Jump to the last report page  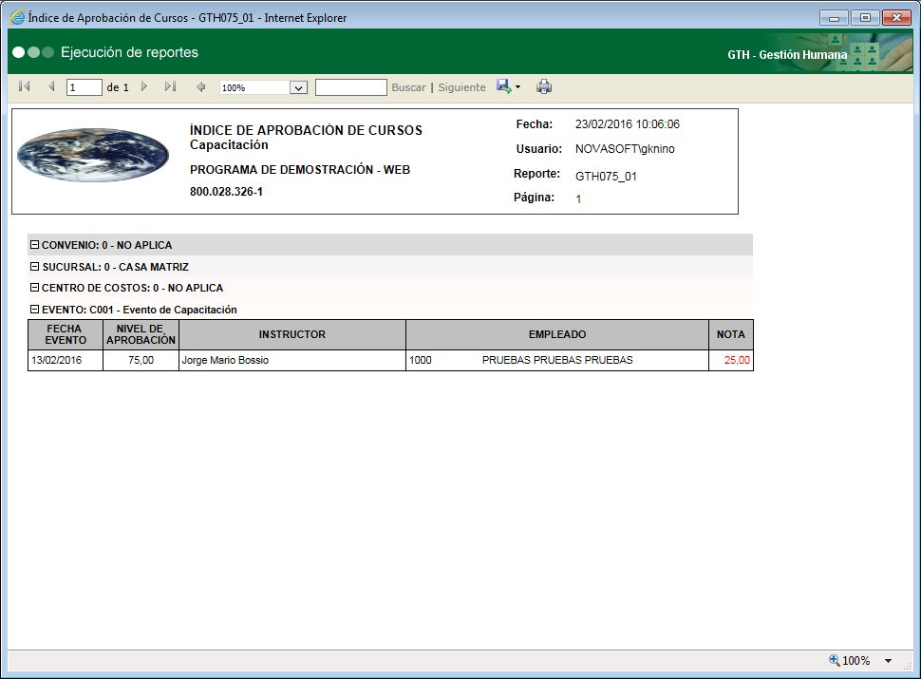click(170, 87)
